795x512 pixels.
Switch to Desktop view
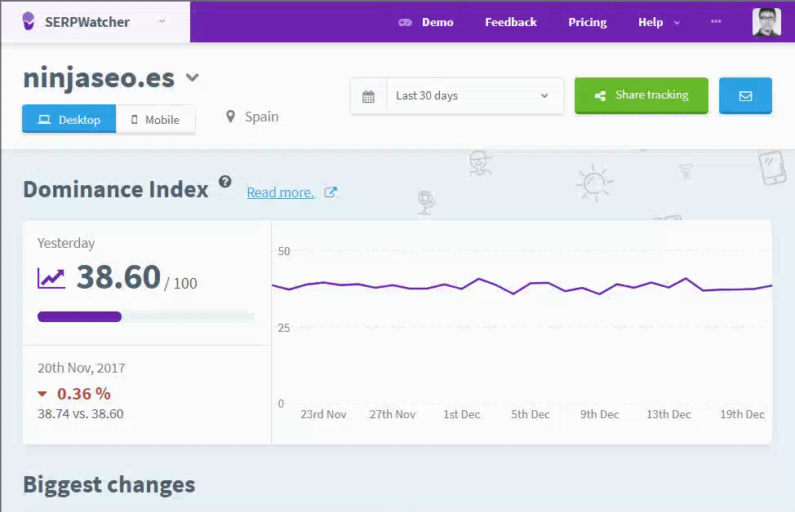69,119
